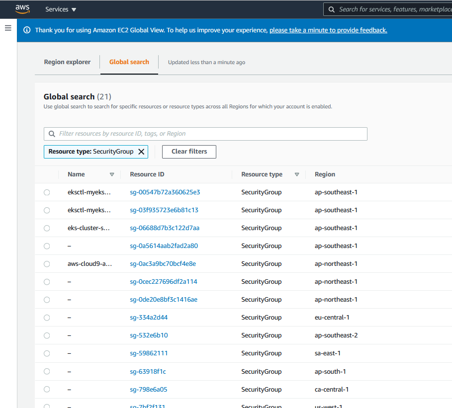Click the magnifier icon in the filter box

[52, 134]
